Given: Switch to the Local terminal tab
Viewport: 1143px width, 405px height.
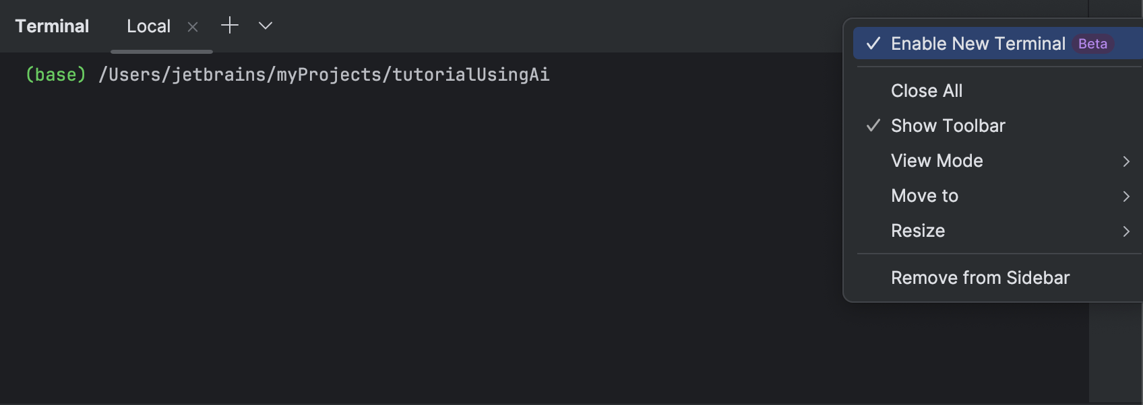Looking at the screenshot, I should point(148,26).
